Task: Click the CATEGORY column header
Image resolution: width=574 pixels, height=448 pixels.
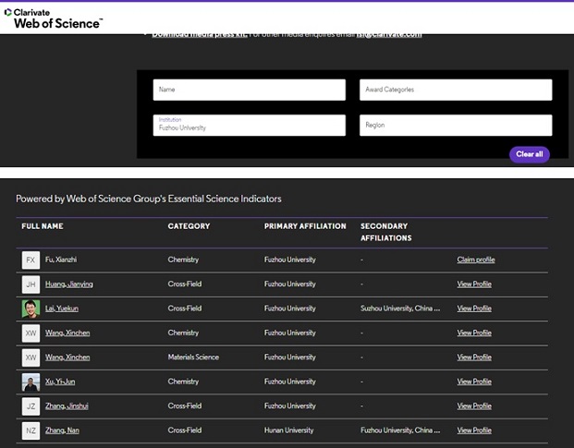Action: 189,226
